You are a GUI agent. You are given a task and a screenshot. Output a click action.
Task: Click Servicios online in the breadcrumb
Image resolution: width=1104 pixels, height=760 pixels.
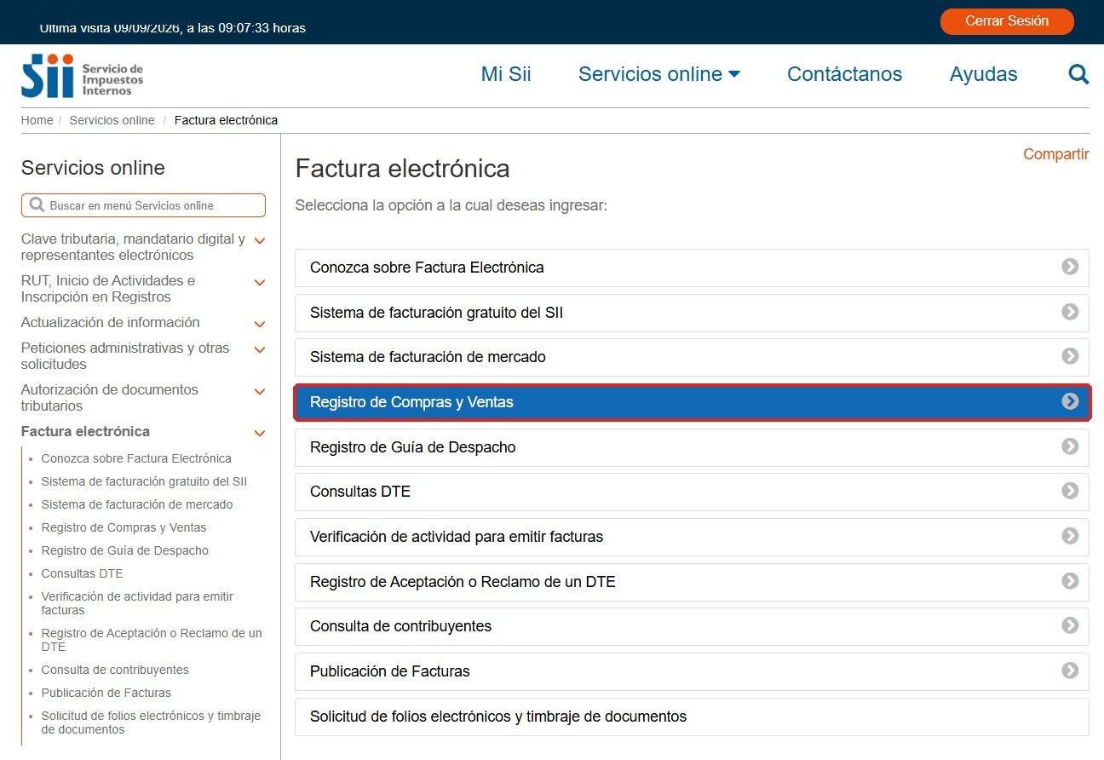point(112,120)
